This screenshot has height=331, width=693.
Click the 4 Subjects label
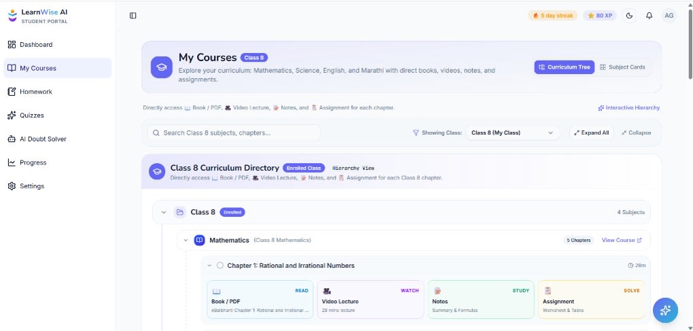[x=630, y=212]
